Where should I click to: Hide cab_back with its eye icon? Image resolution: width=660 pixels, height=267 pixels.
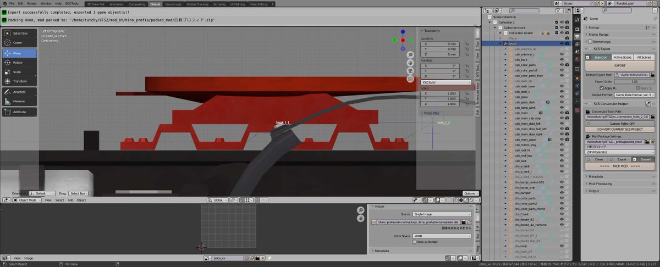(x=562, y=59)
